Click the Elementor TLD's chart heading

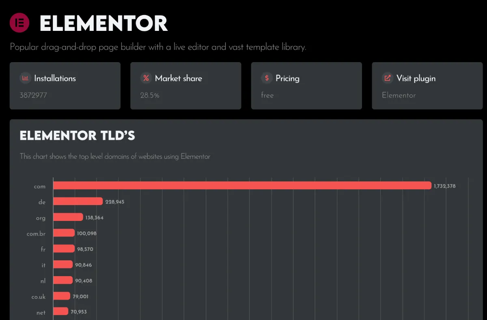[77, 136]
